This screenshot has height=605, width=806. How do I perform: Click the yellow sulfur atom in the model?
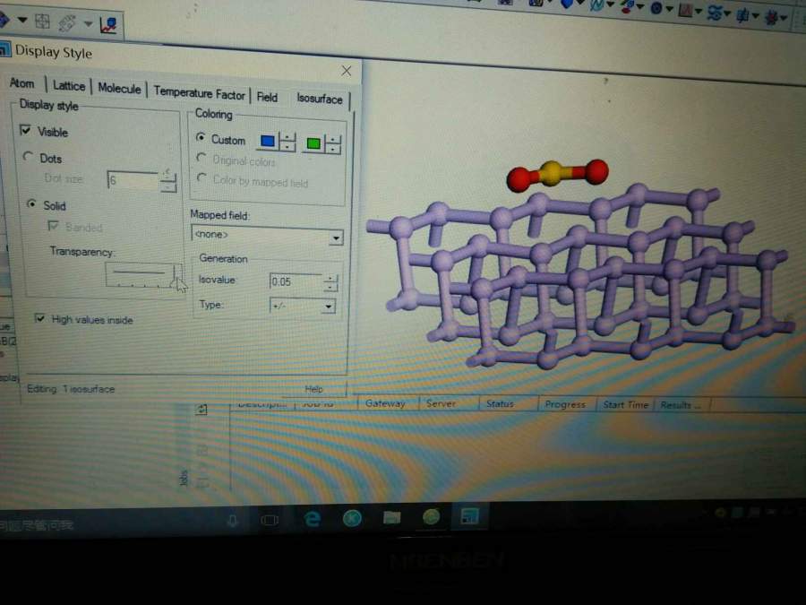[551, 173]
